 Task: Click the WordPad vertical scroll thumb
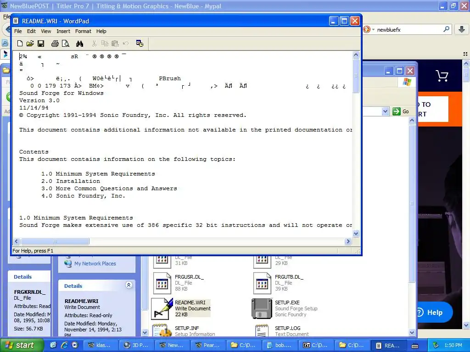point(356,76)
